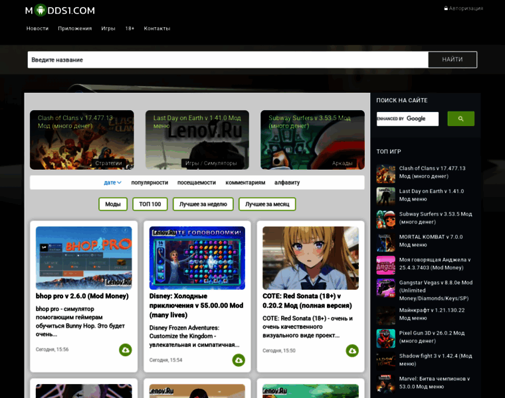The image size is (505, 398).
Task: Open the Контакты menu item
Action: click(x=157, y=29)
